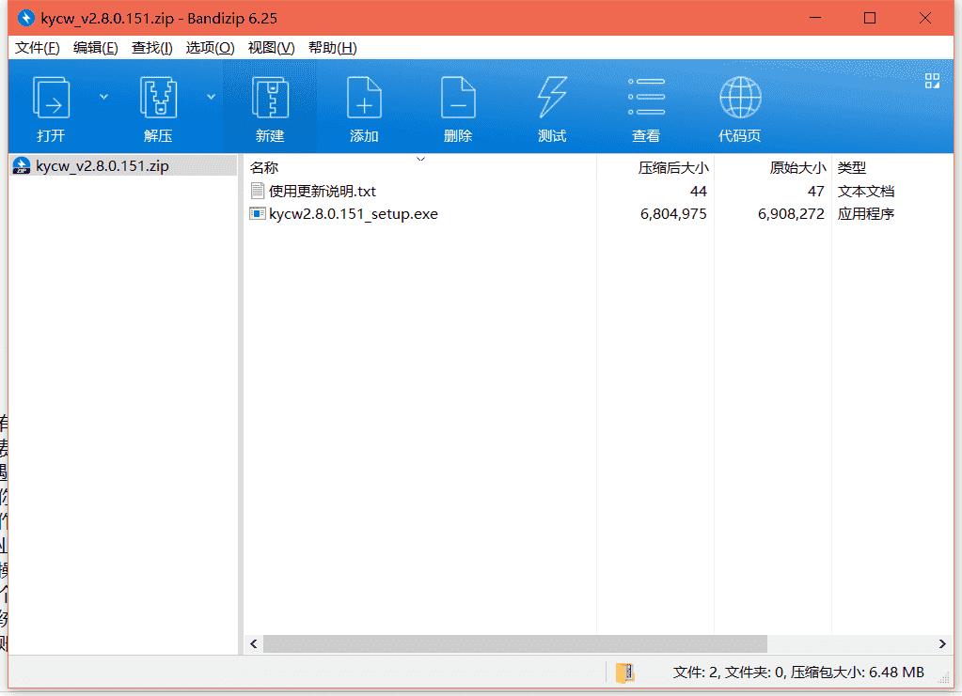Click the Test archive (测试) icon
Screen dimensions: 962x696
552,98
